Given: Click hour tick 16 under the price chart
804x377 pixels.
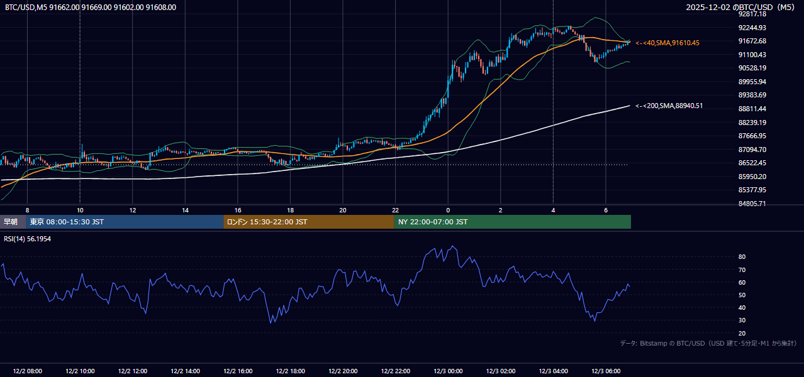Looking at the screenshot, I should tap(238, 210).
